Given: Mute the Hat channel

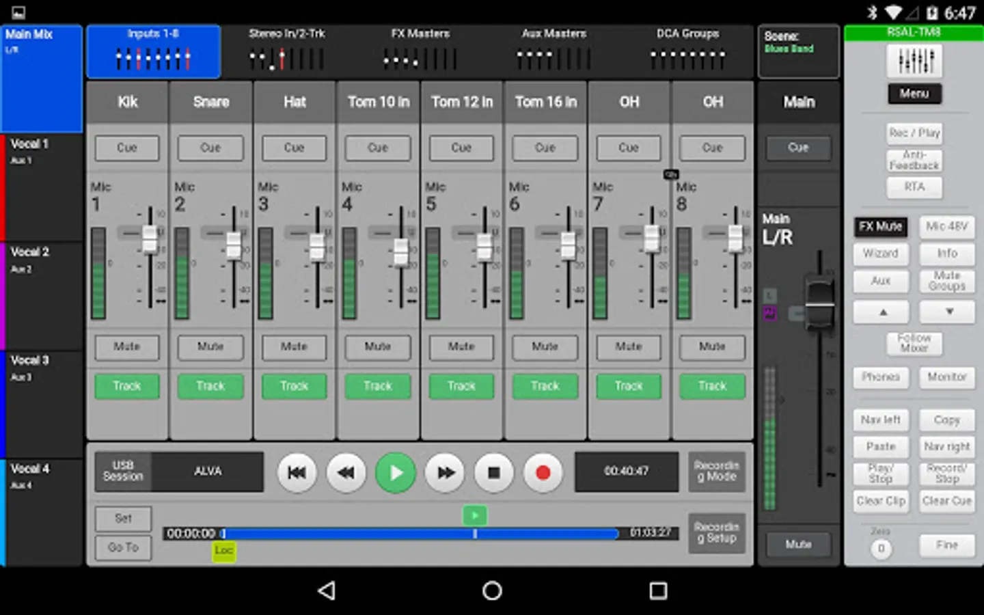Looking at the screenshot, I should coord(294,347).
